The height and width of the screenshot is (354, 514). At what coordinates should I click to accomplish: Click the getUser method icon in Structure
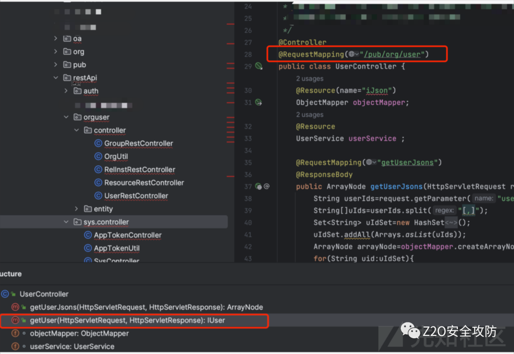point(15,320)
